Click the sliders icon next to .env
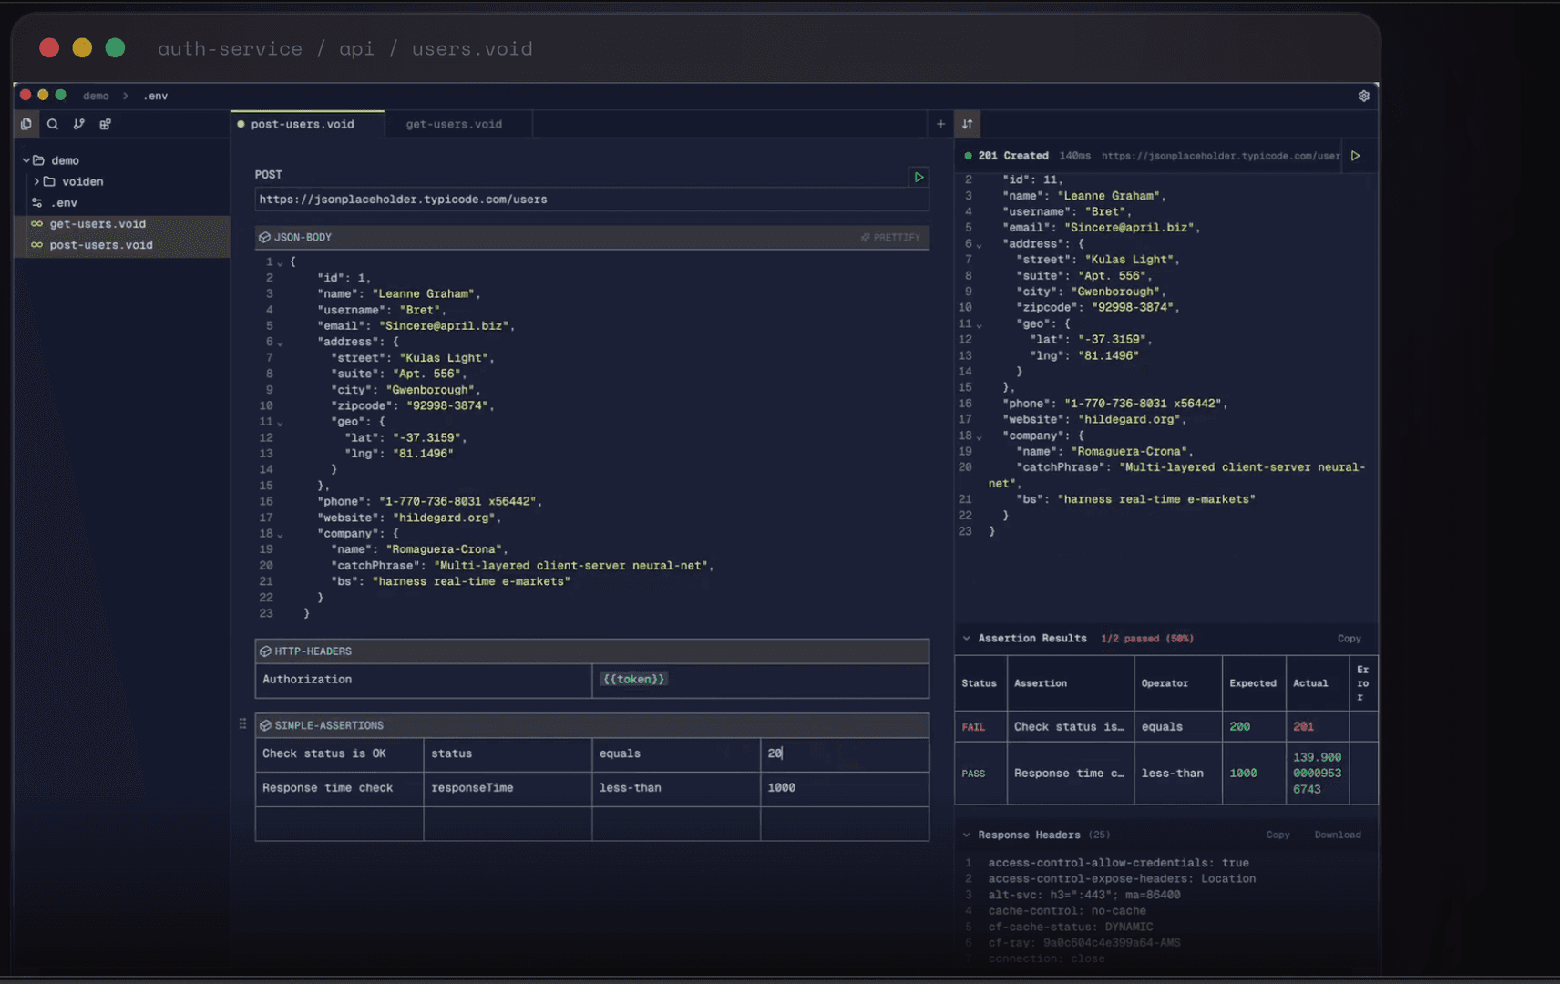The height and width of the screenshot is (984, 1560). click(x=36, y=202)
